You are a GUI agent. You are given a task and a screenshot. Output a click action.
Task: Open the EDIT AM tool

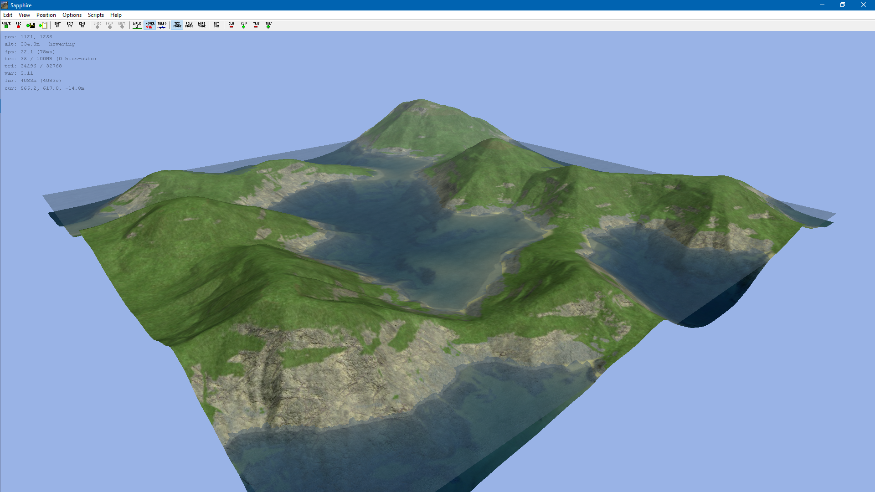coord(70,25)
